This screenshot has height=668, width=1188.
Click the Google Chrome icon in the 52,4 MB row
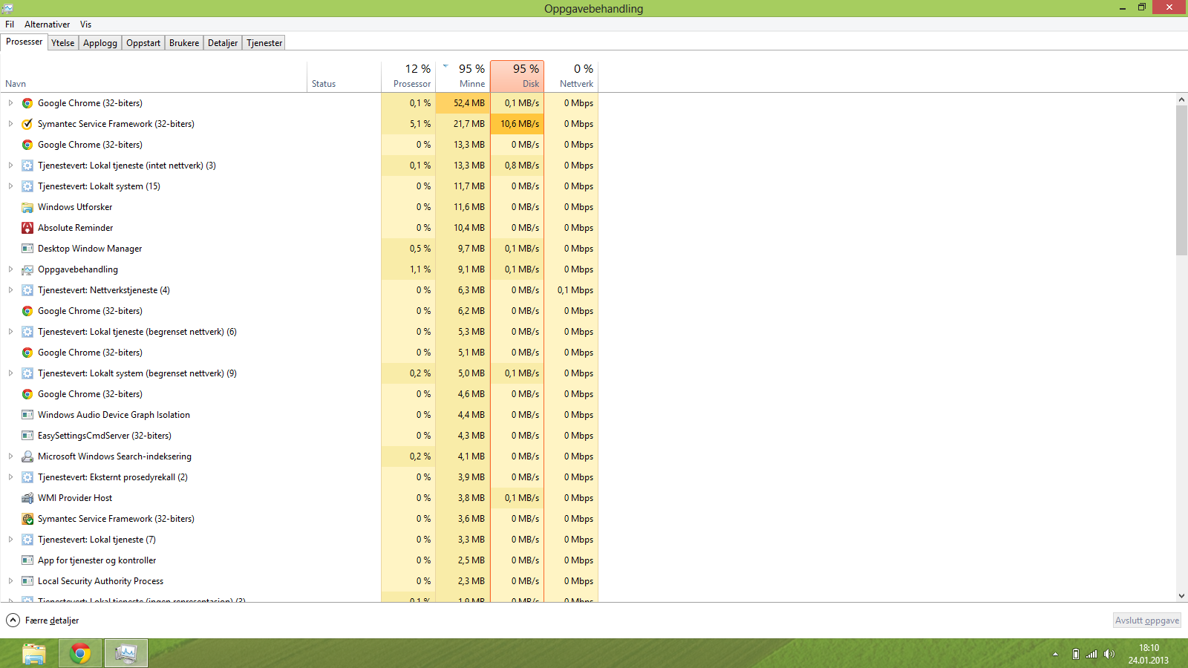pyautogui.click(x=27, y=103)
